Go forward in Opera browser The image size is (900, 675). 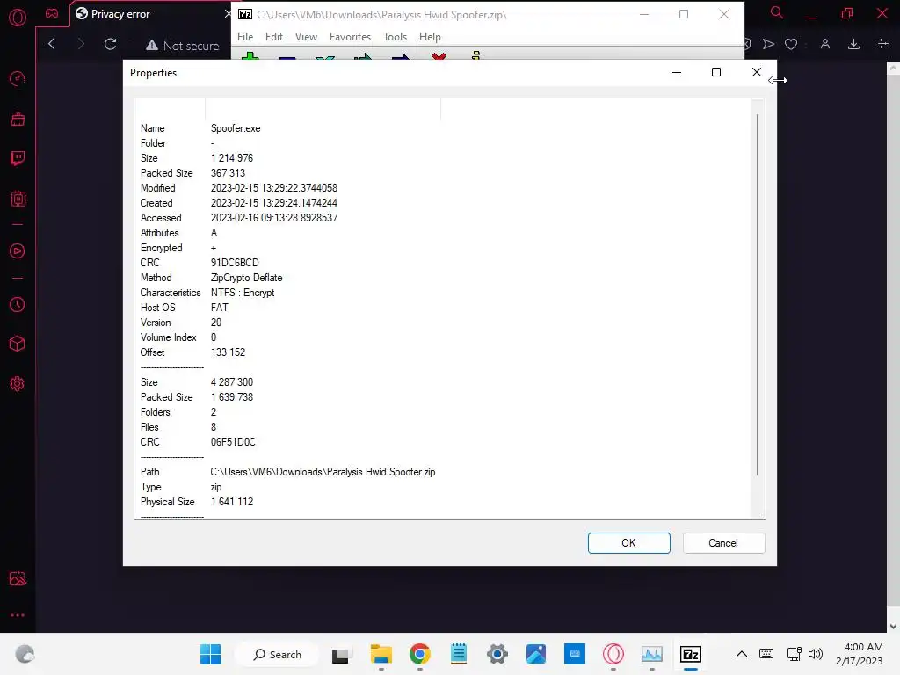[80, 44]
